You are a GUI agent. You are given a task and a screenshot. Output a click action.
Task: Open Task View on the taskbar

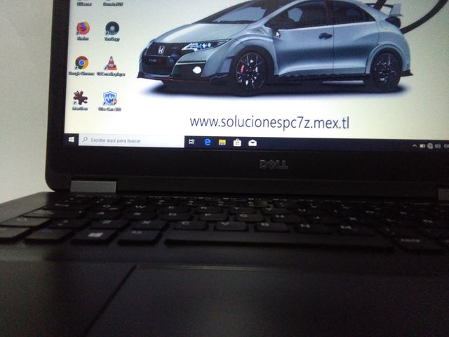tap(192, 142)
